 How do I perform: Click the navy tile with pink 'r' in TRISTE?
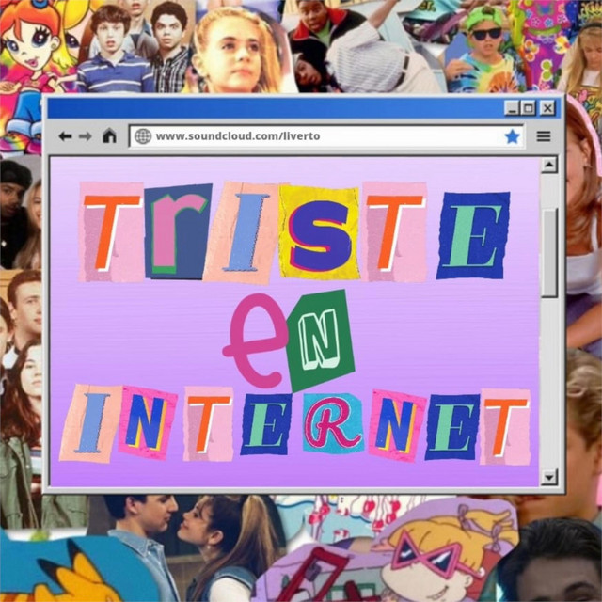tap(179, 230)
